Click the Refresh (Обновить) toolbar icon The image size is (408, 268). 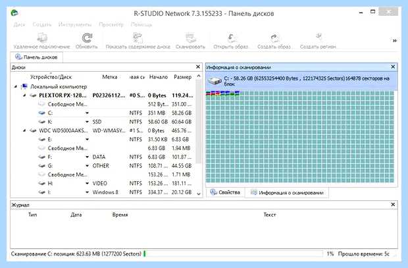[x=87, y=38]
